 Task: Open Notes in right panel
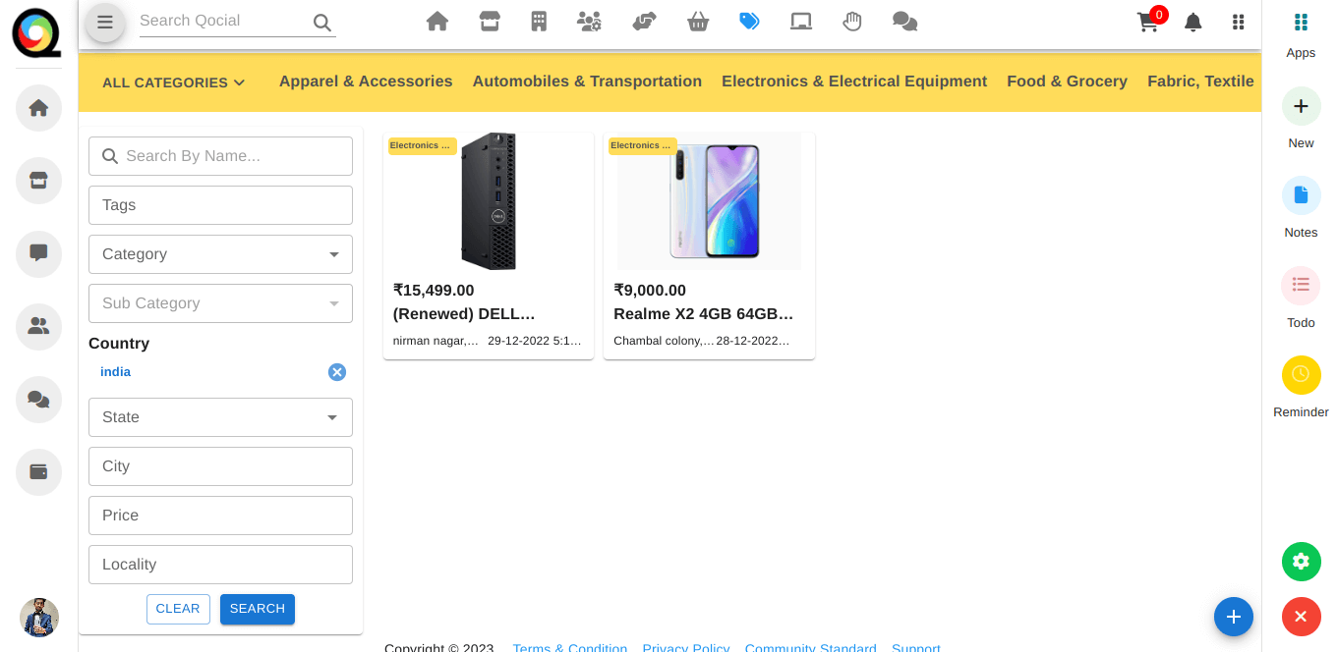pos(1301,195)
